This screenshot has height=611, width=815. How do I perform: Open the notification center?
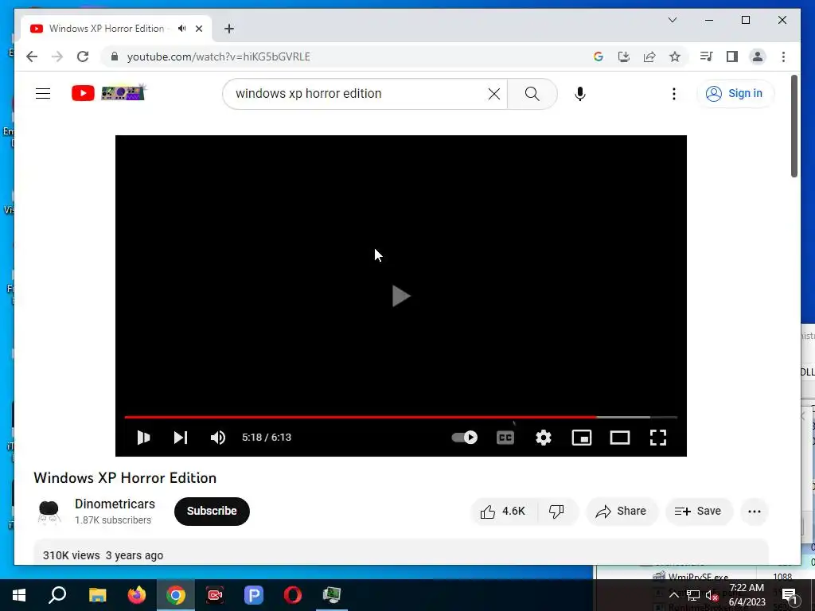(x=789, y=595)
